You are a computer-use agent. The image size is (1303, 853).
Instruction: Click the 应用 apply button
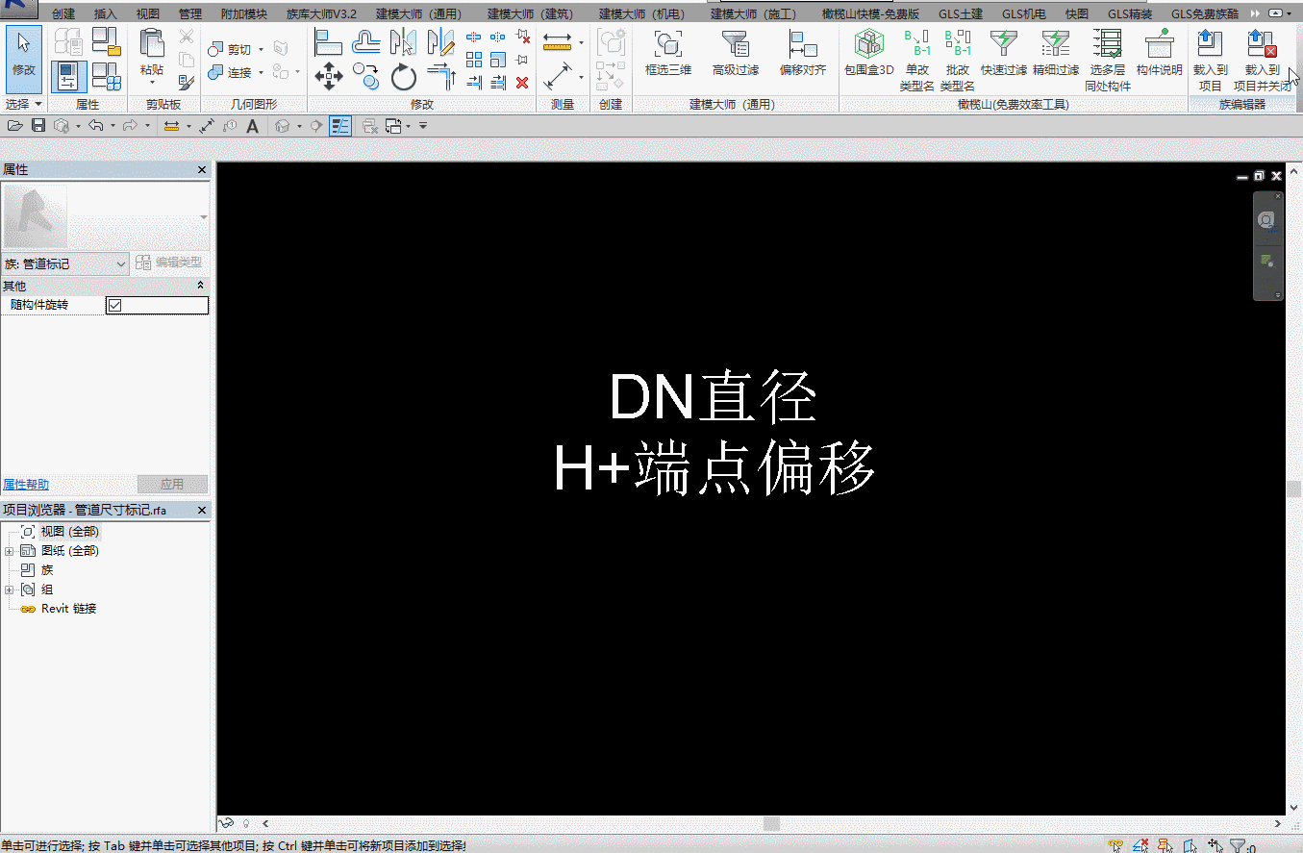172,485
